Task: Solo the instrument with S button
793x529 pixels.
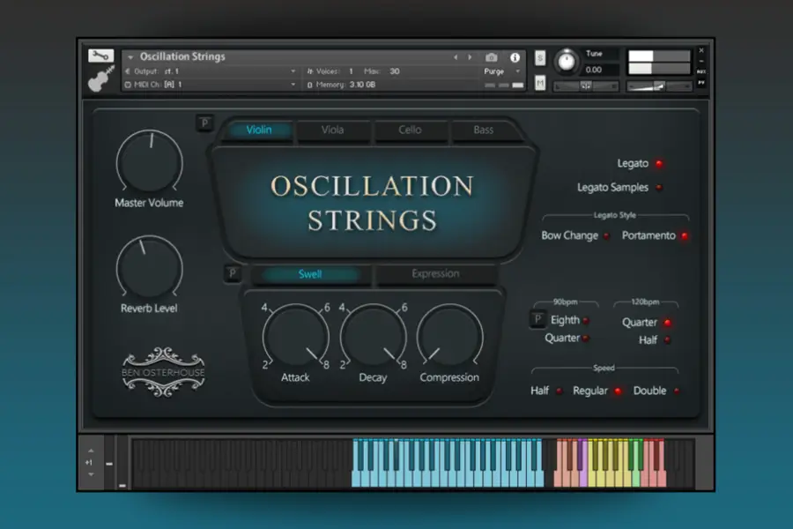Action: point(540,57)
